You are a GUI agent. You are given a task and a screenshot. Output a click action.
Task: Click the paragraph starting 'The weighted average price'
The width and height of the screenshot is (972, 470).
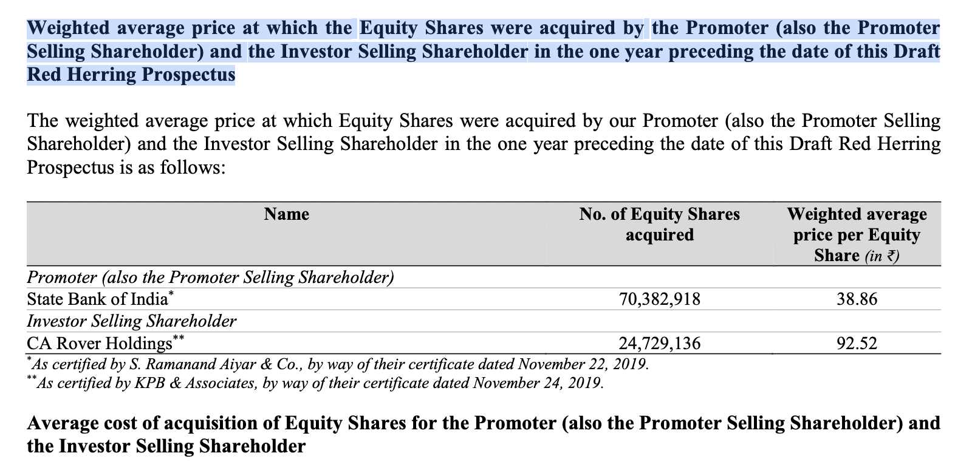[484, 143]
